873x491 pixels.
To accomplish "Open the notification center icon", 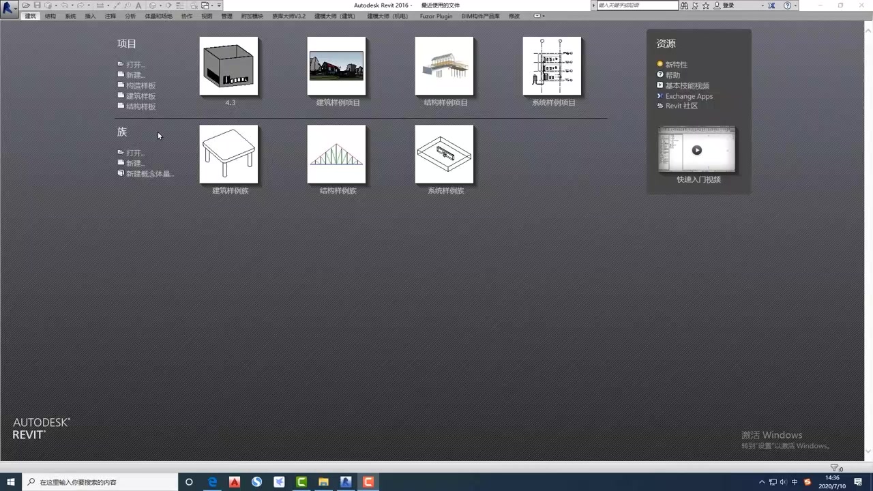I will coord(858,481).
